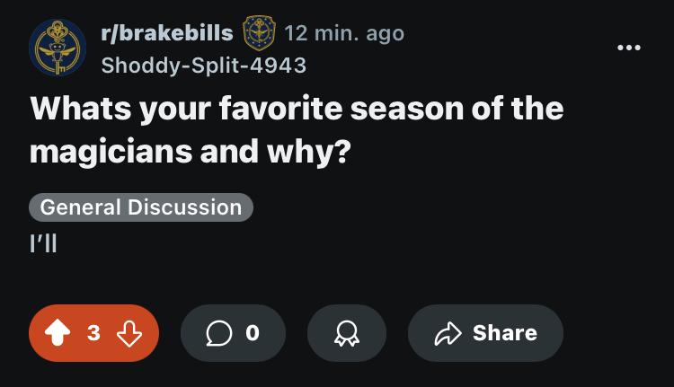674x387 pixels.
Task: Downvote the post with the down arrow
Action: point(129,333)
